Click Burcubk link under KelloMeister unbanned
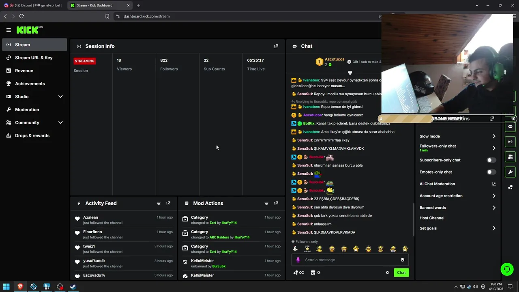Image resolution: width=519 pixels, height=292 pixels. 219,266
